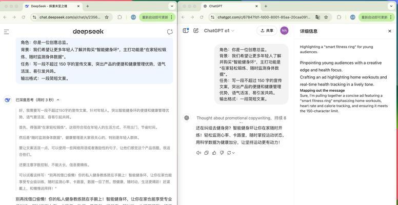This screenshot has width=398, height=205.
Task: Go forward in the ChatGPT browser window
Action: click(192, 17)
